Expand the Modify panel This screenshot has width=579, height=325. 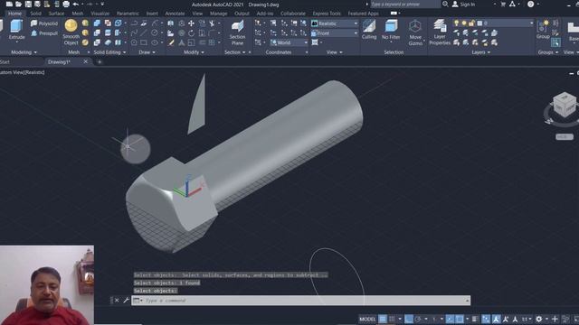[194, 52]
